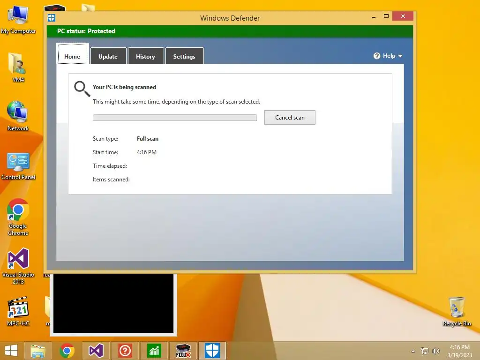
Task: Switch to the History tab
Action: click(145, 56)
